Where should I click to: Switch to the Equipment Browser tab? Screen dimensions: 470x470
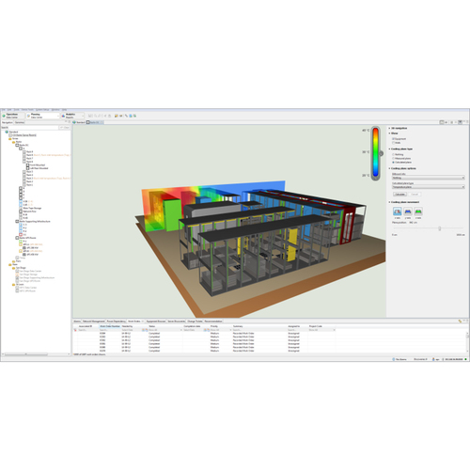click(x=156, y=321)
